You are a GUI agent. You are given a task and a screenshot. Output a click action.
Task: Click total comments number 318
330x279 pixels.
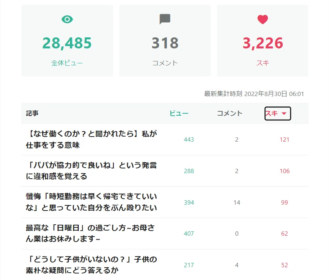coord(165,43)
